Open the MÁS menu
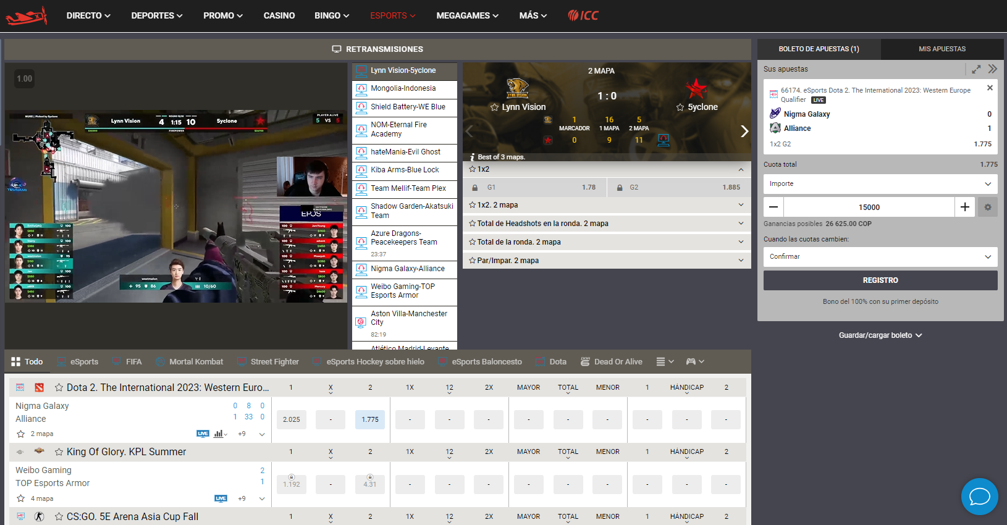 533,15
